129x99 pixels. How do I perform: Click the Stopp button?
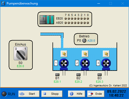(52, 94)
